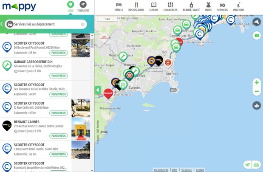Click Plus d'infos for Garage Carrosserie D.H
Image resolution: width=263 pixels, height=172 pixels.
(59, 76)
